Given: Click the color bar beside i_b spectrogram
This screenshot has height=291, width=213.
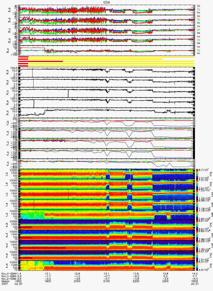Looking at the screenshot, I should [x=197, y=174].
